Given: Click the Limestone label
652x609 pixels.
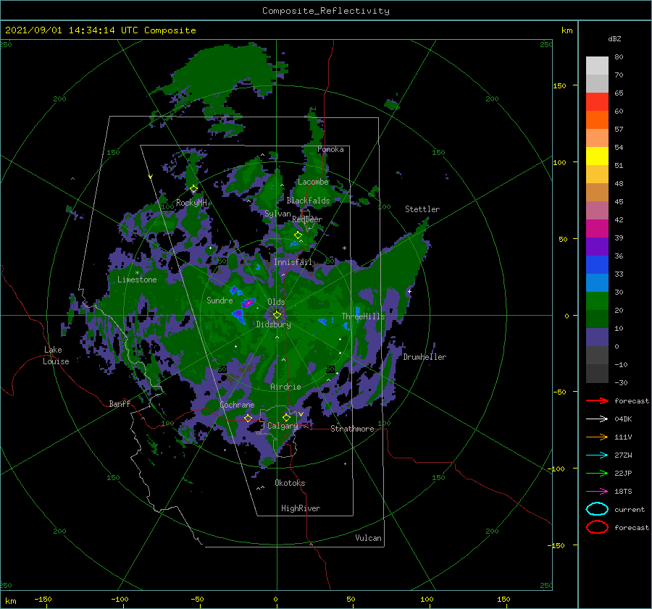Looking at the screenshot, I should click(x=137, y=280).
